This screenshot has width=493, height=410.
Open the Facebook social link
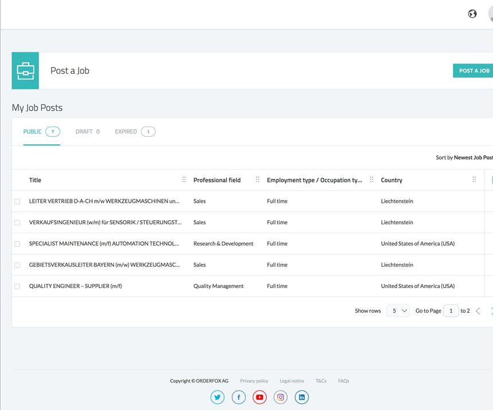point(238,397)
